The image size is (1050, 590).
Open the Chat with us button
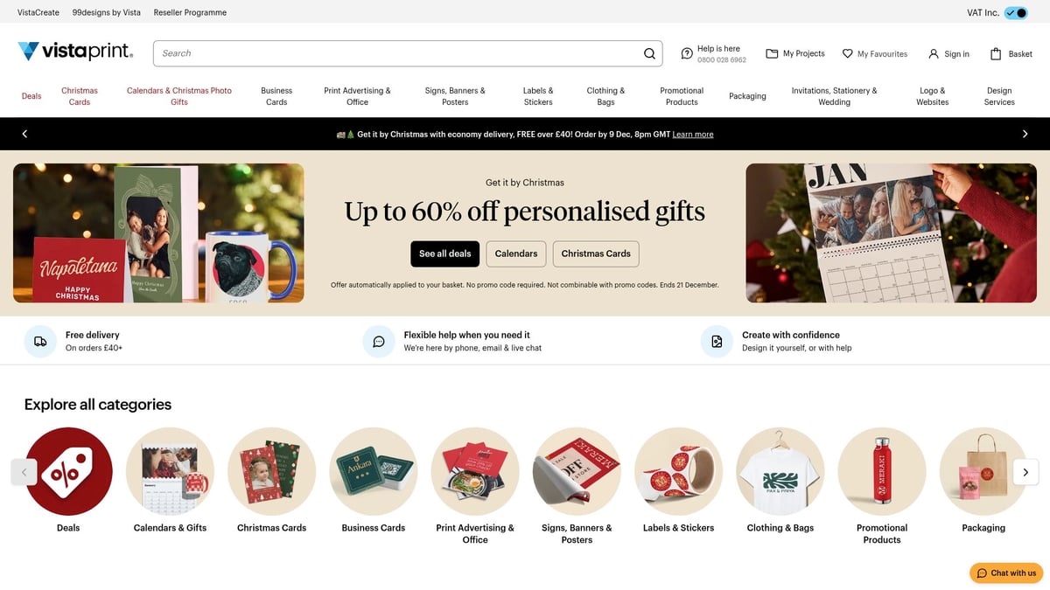tap(1006, 573)
